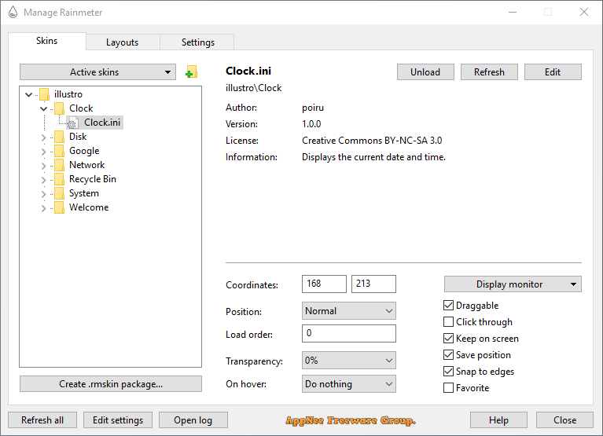Screen dimensions: 603x436
Task: Click the Edit button
Action: 553,71
